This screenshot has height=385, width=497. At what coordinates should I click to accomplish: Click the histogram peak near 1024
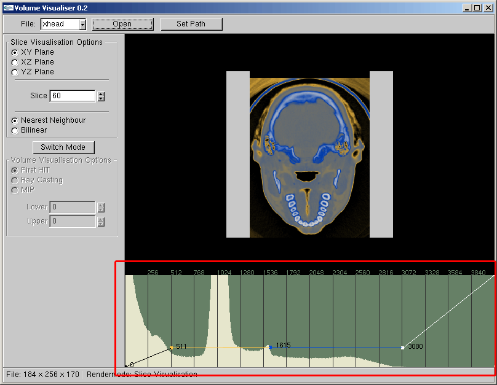(x=220, y=307)
